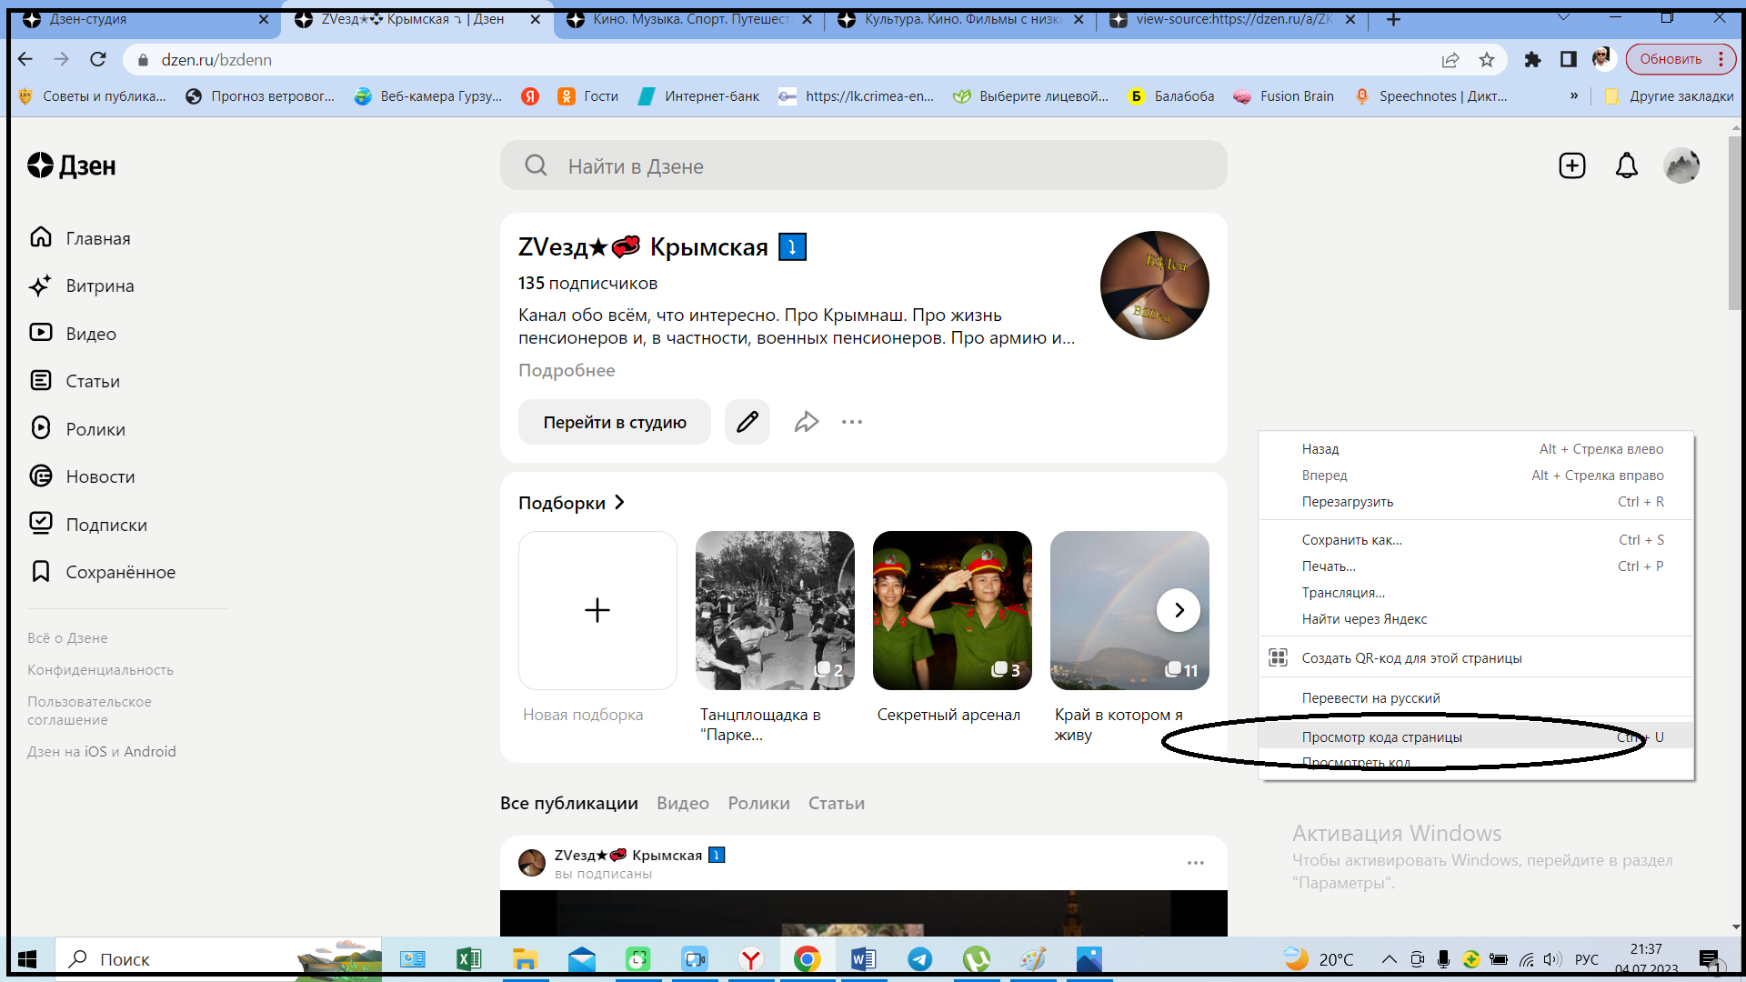Open the post's three-dot options menu
1746x982 pixels.
tap(1195, 863)
